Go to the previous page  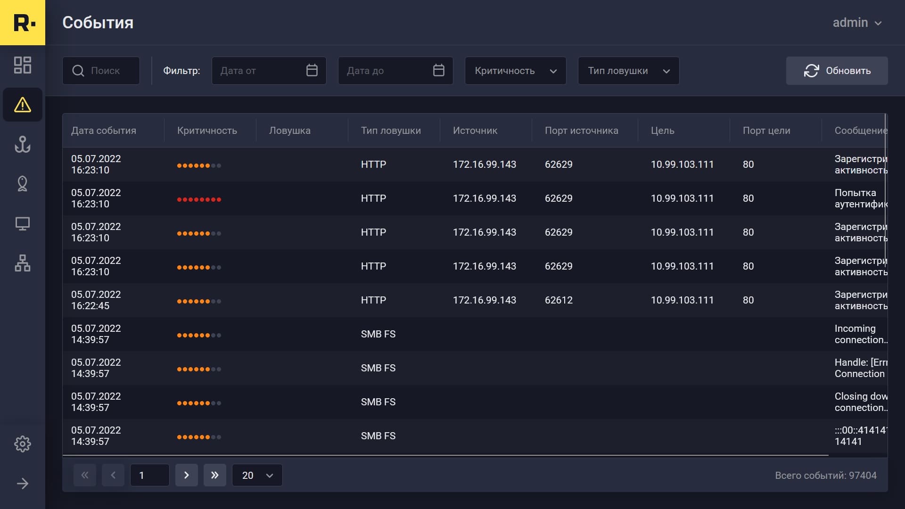[x=113, y=475]
